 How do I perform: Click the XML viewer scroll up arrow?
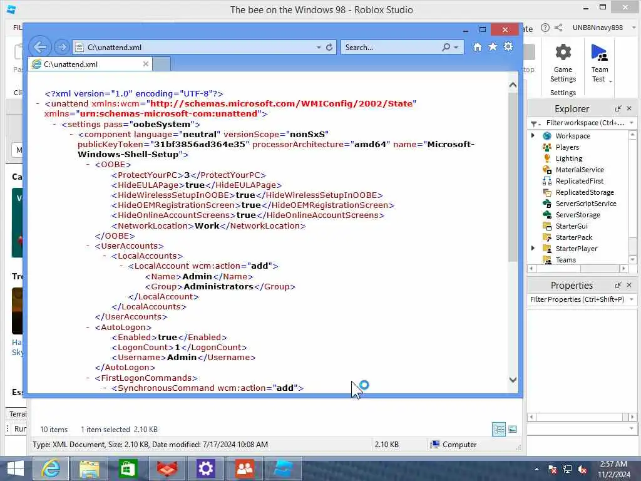513,85
